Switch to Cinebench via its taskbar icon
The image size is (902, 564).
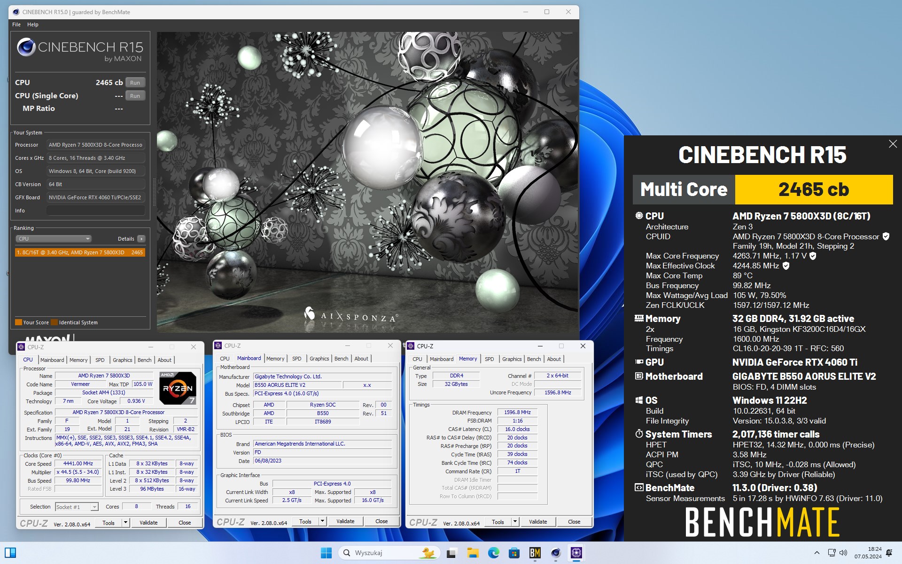pos(555,553)
